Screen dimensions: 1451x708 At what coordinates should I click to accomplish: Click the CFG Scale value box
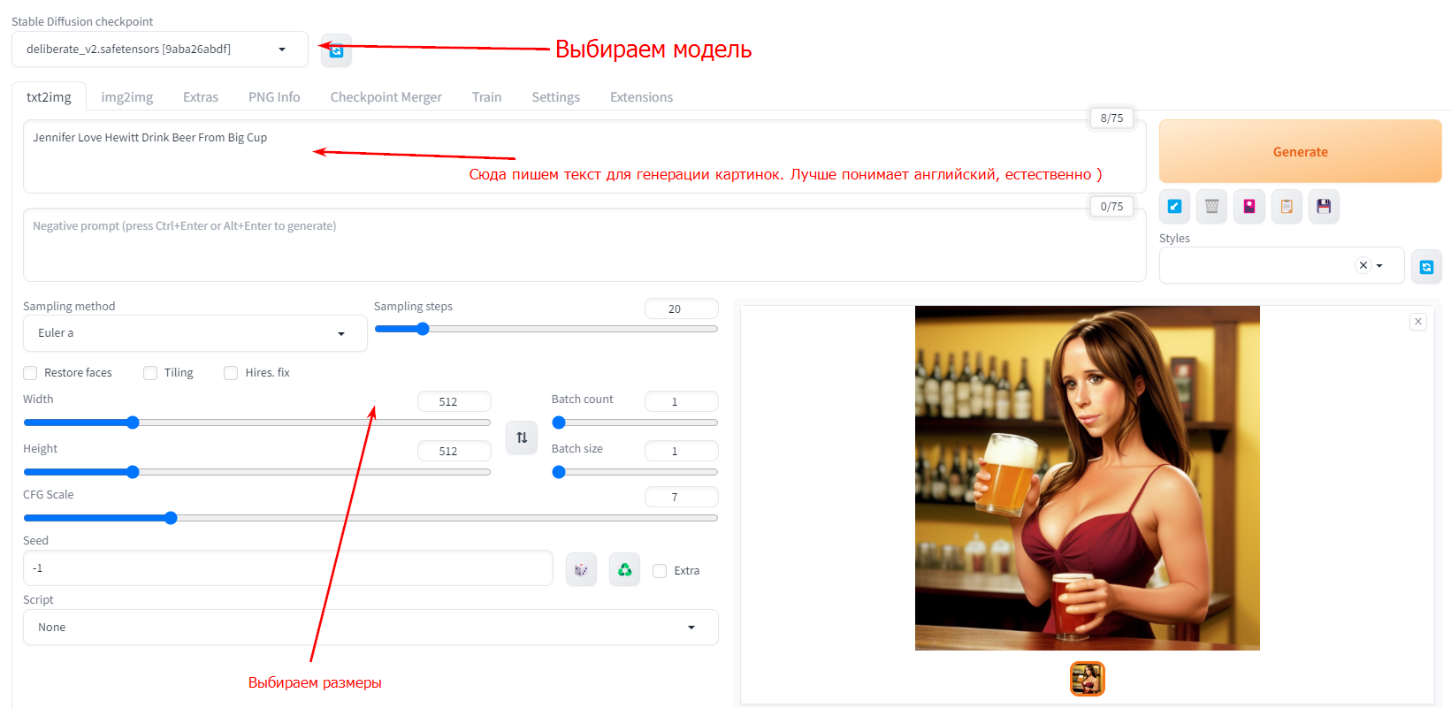click(681, 497)
